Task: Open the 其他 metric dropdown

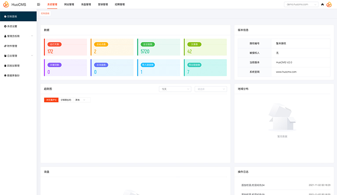Action: click(81, 100)
